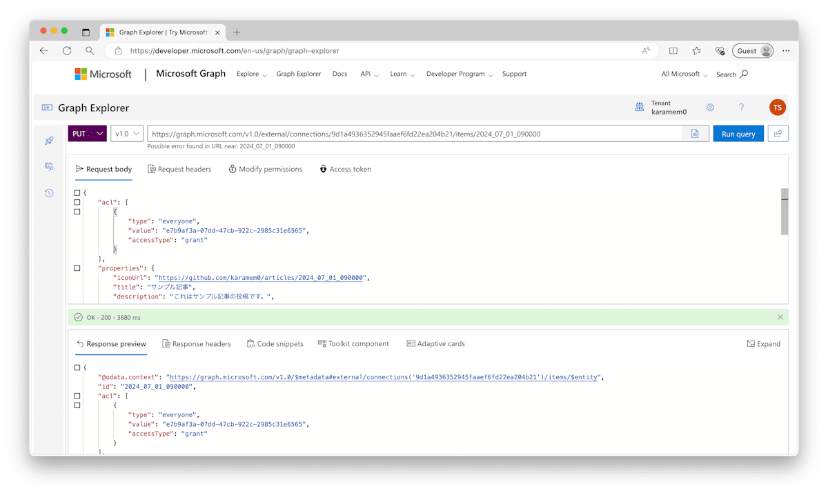Open the Code snippets tab
Image resolution: width=828 pixels, height=495 pixels.
click(x=275, y=343)
